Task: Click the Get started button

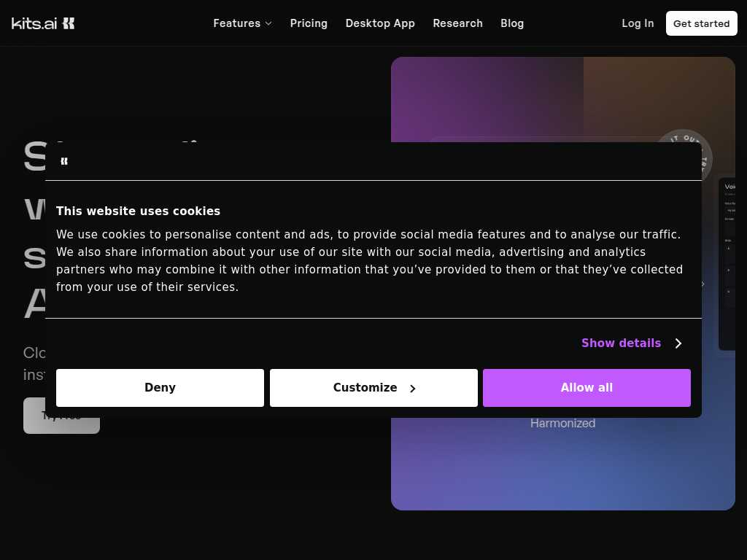Action: coord(701,23)
